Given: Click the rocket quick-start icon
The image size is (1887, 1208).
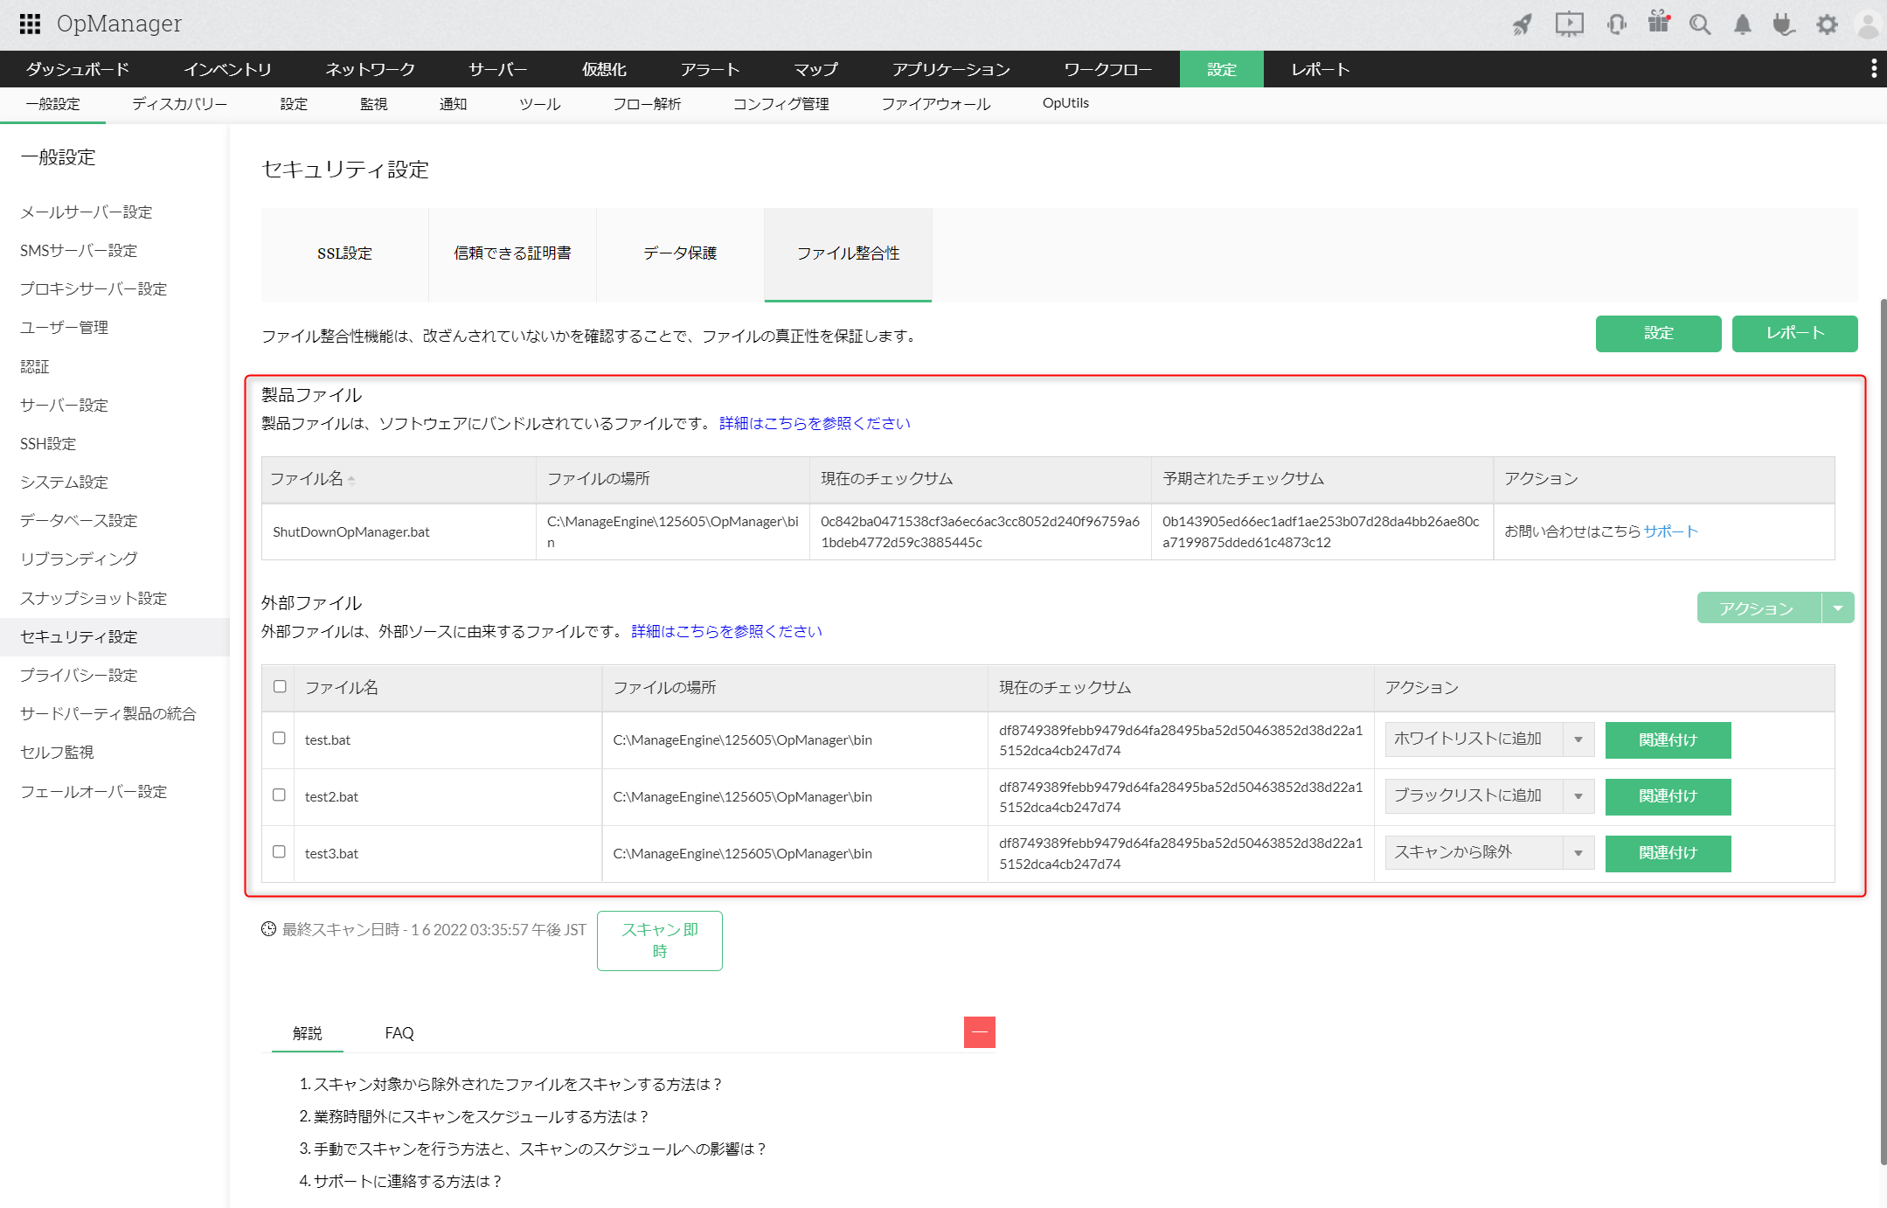Looking at the screenshot, I should tap(1523, 24).
